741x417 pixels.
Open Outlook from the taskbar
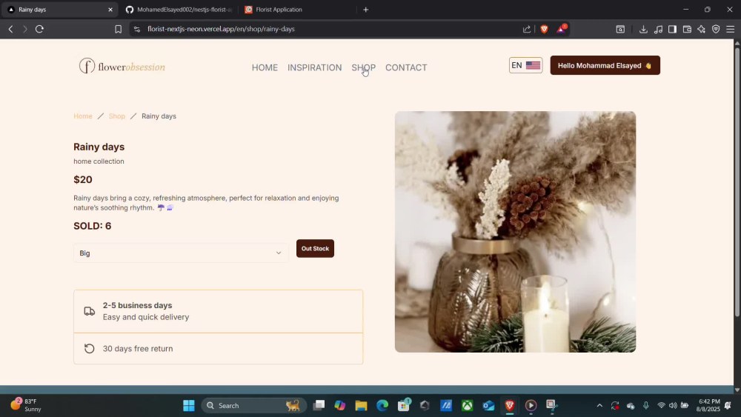488,405
